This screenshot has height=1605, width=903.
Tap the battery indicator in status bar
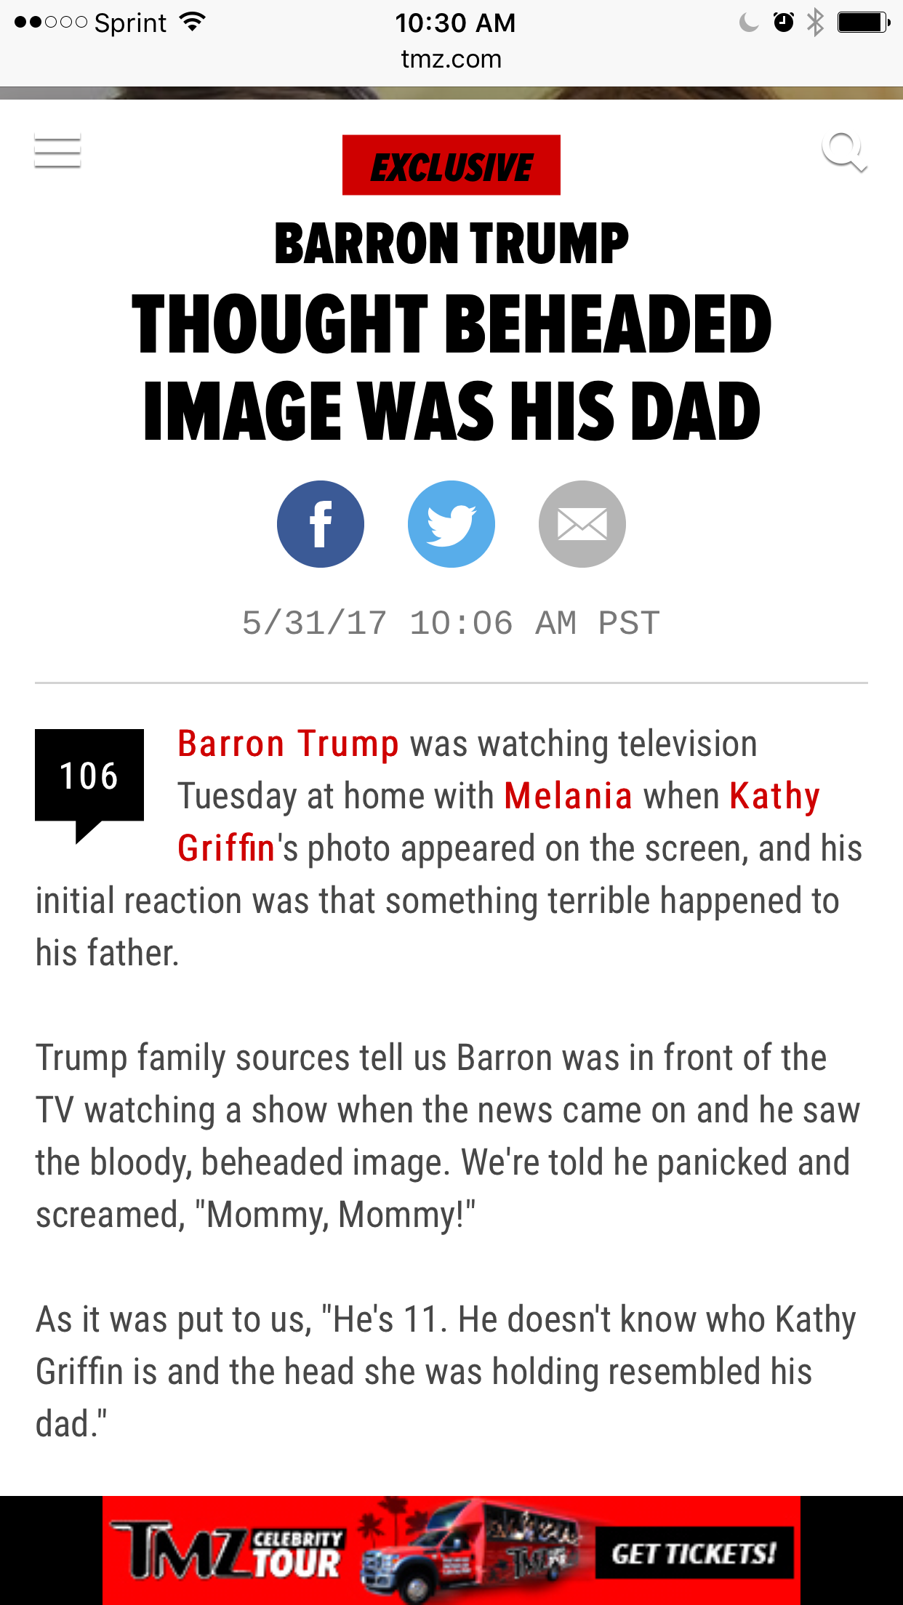pyautogui.click(x=862, y=22)
